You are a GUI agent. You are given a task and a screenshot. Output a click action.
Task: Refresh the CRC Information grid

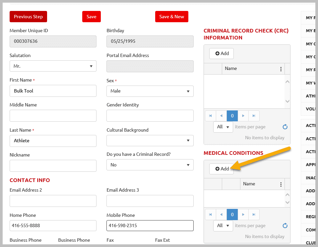point(285,127)
